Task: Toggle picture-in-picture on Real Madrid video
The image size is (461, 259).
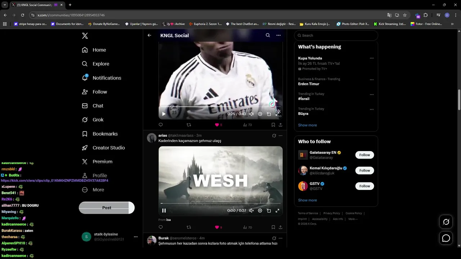Action: (269, 114)
